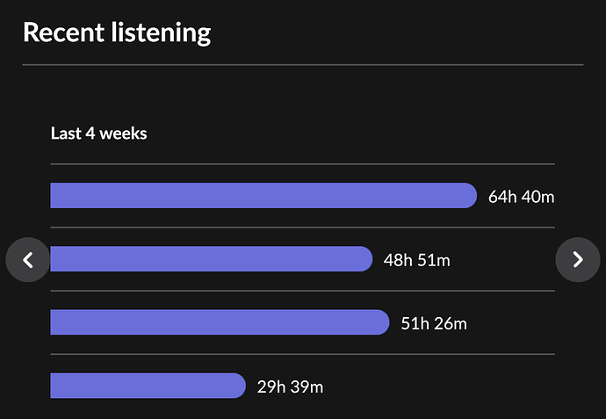Click the "48h 51m" duration text
The image size is (606, 419).
(x=416, y=260)
